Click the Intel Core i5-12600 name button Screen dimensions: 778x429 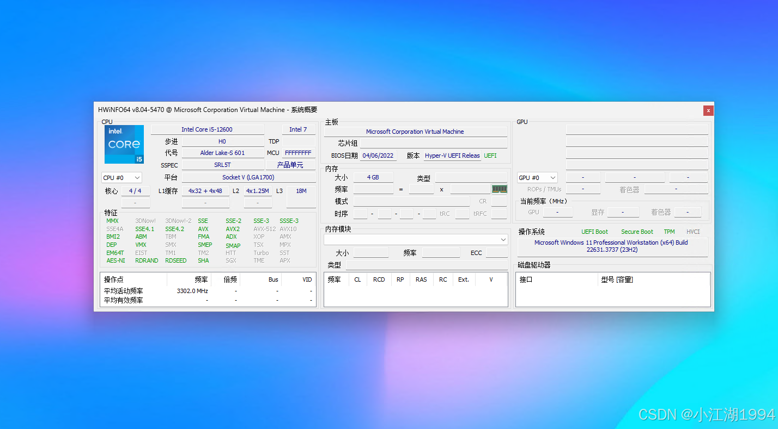tap(207, 129)
